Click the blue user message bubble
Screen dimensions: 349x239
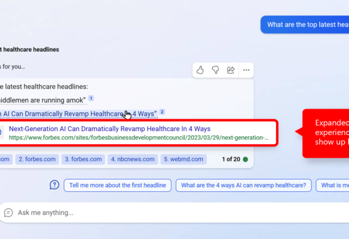coord(304,25)
